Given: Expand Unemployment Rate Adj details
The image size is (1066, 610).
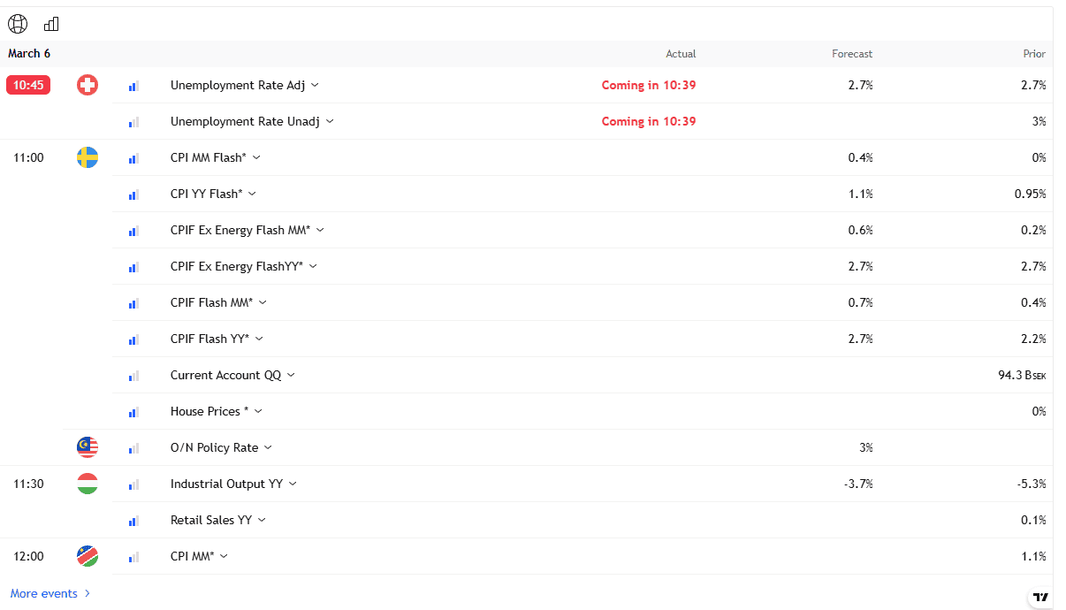Looking at the screenshot, I should tap(316, 86).
